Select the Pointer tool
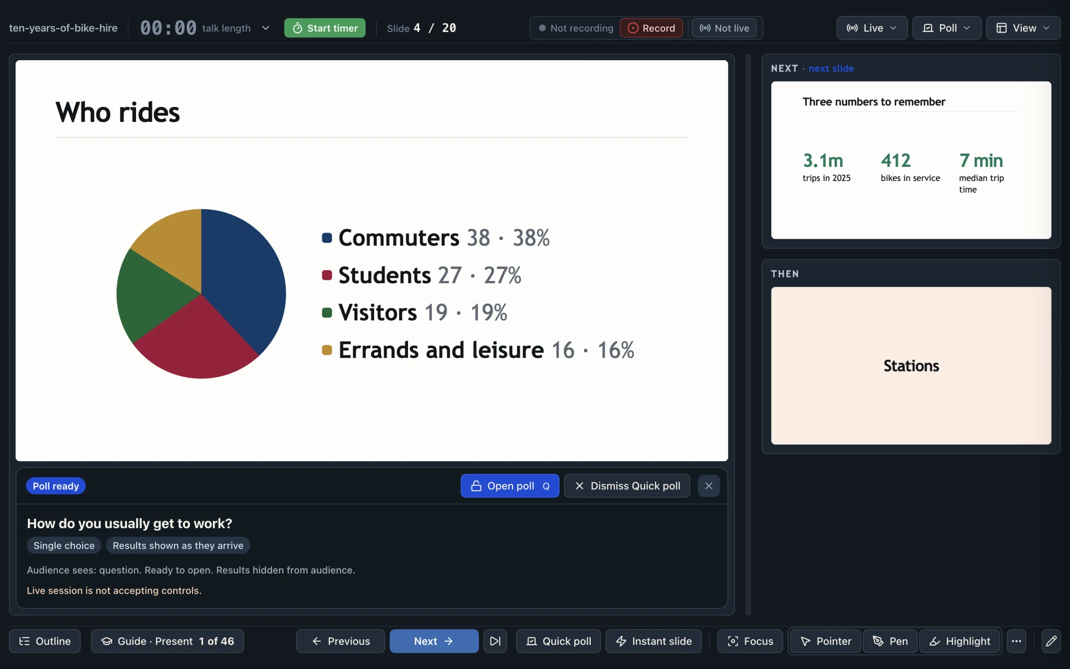Screen dimensions: 1070x669 tap(826, 641)
